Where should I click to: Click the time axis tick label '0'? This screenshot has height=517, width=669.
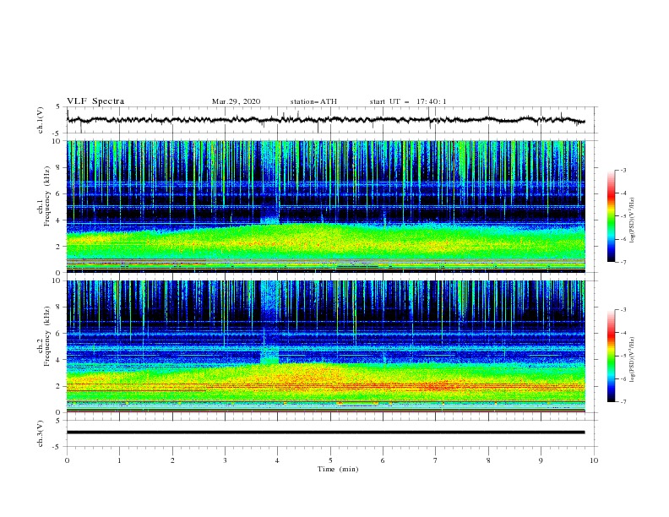(x=67, y=460)
